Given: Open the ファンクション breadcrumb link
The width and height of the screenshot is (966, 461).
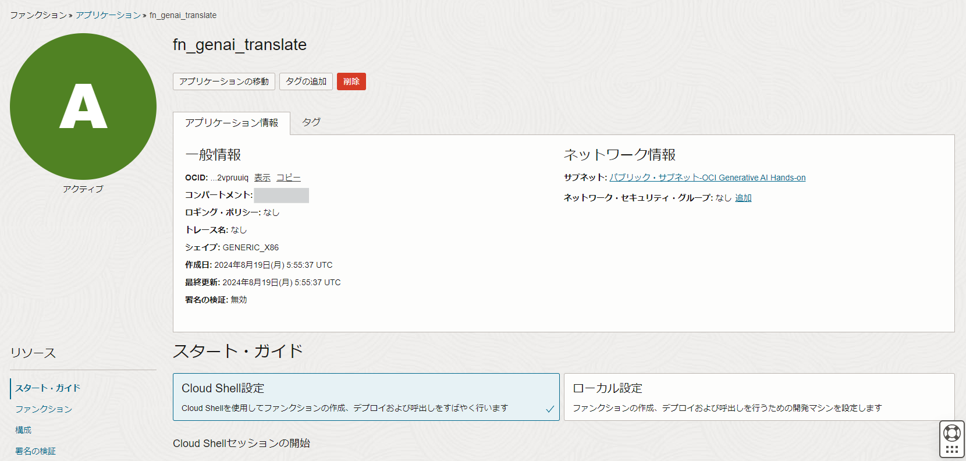Looking at the screenshot, I should (38, 15).
